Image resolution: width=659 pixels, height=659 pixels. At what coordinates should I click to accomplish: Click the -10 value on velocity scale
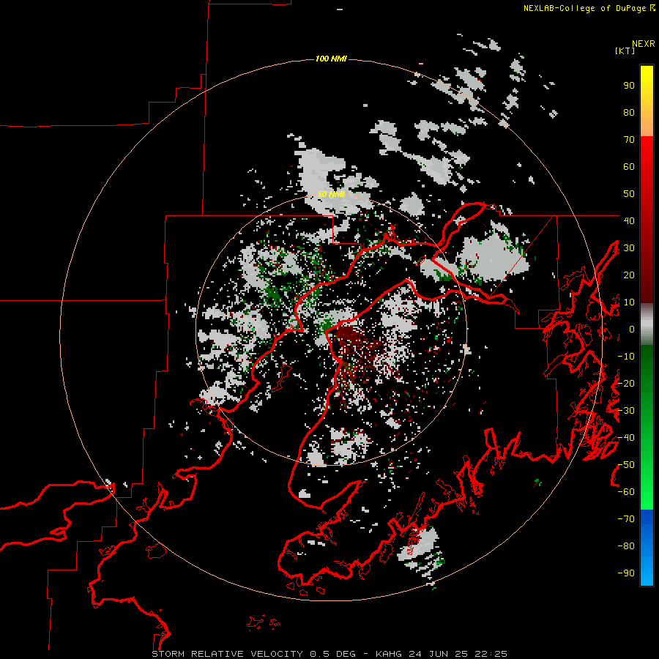tap(626, 357)
